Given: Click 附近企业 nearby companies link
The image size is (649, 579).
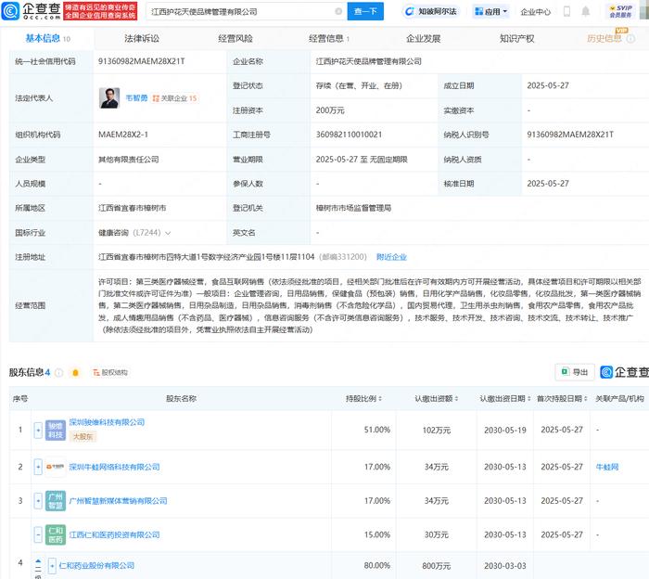Looking at the screenshot, I should tap(391, 257).
